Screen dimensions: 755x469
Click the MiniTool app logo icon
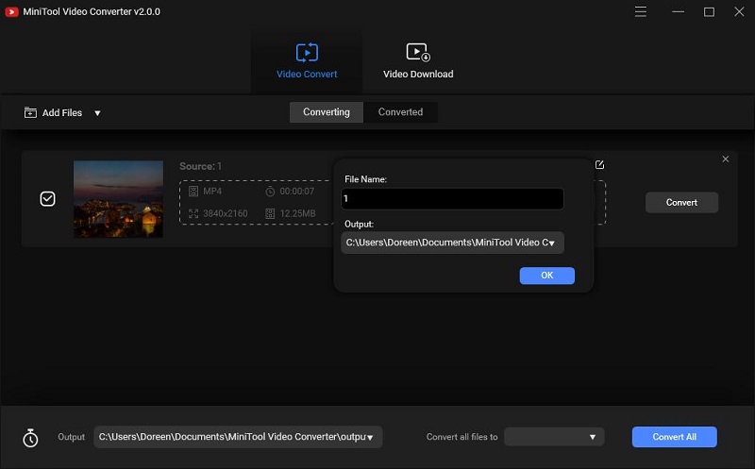[x=11, y=11]
